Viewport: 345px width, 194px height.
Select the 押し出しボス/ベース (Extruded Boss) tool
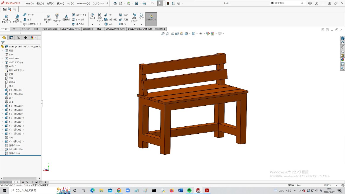coord(6,19)
